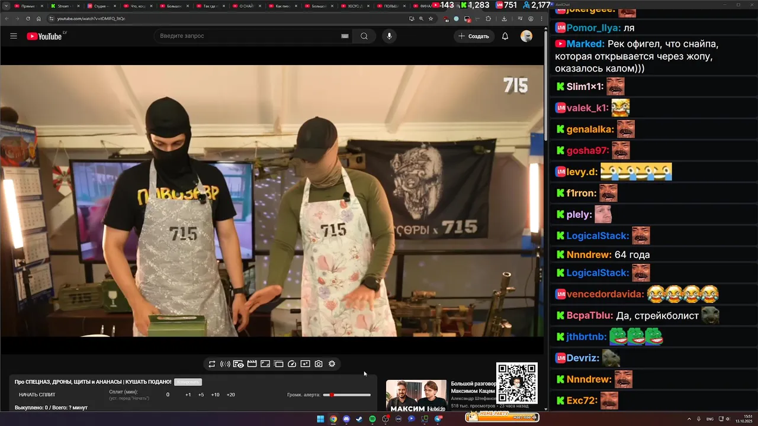Adjust the 'Громк. алерта' volume slider
The height and width of the screenshot is (426, 758).
point(347,395)
